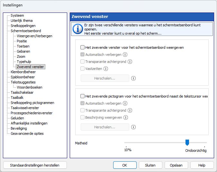Save settings with Opslaan button
This screenshot has width=217, height=172.
176,165
